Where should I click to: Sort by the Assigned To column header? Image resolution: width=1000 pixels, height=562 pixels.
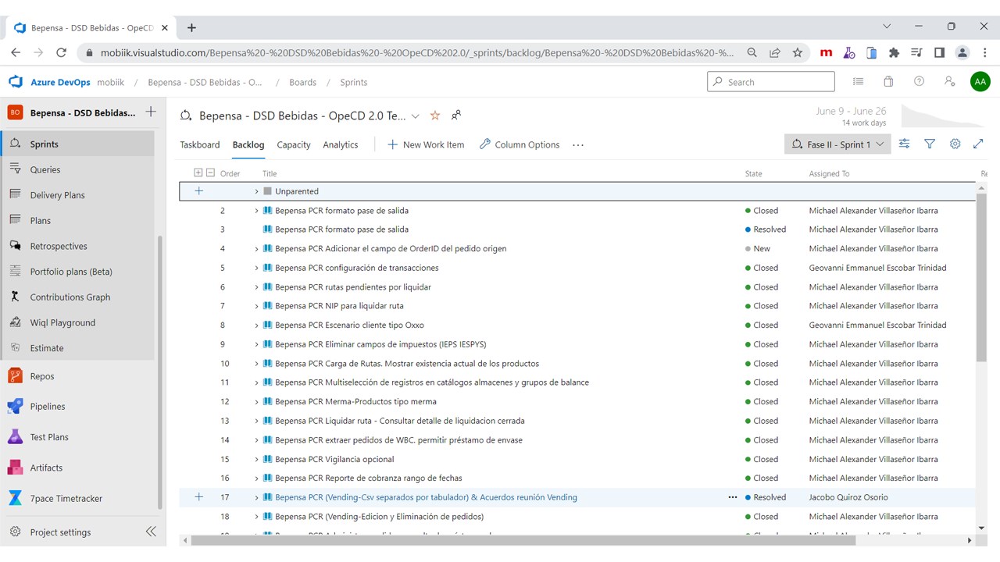coord(829,173)
